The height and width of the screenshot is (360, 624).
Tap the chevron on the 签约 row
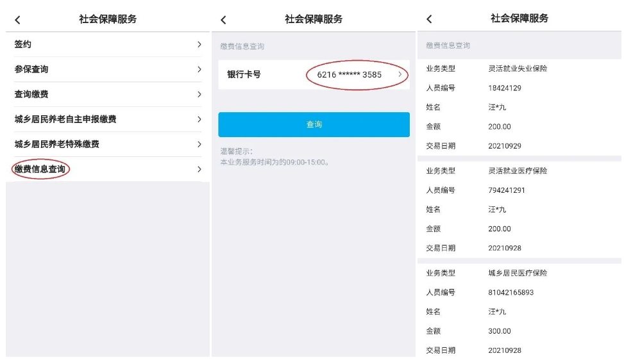pos(199,44)
